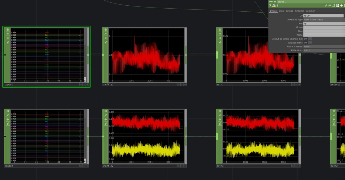Toggle bypass flag on shuffle2 node

(106, 115)
